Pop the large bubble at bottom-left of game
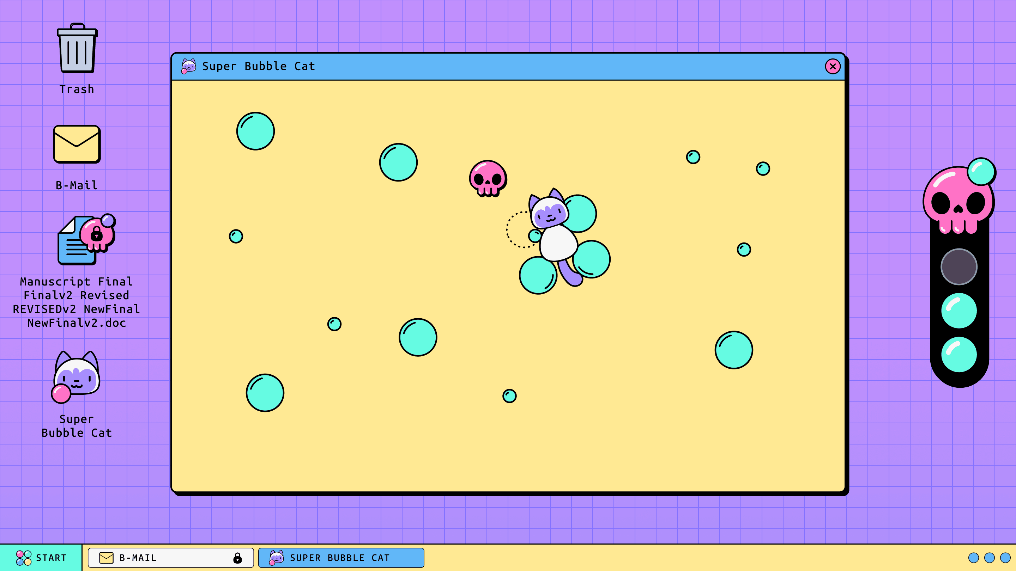This screenshot has width=1016, height=571. point(265,393)
